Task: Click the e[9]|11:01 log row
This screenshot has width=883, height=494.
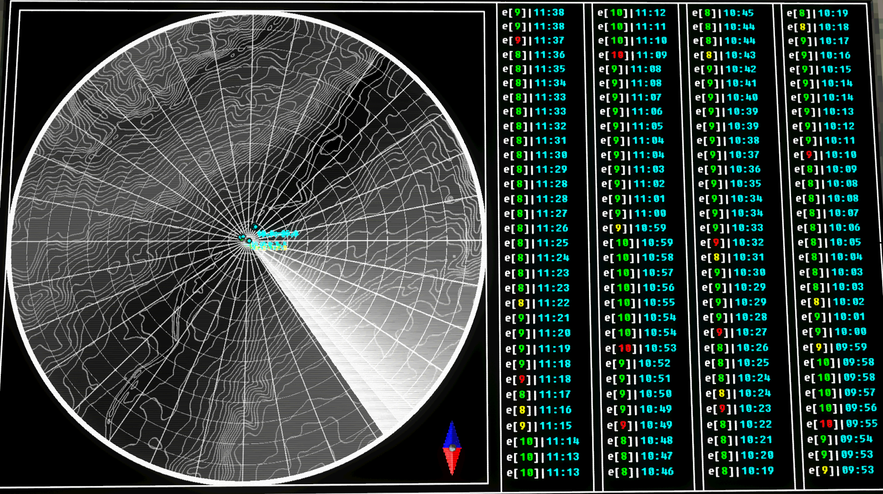Action: (x=633, y=199)
